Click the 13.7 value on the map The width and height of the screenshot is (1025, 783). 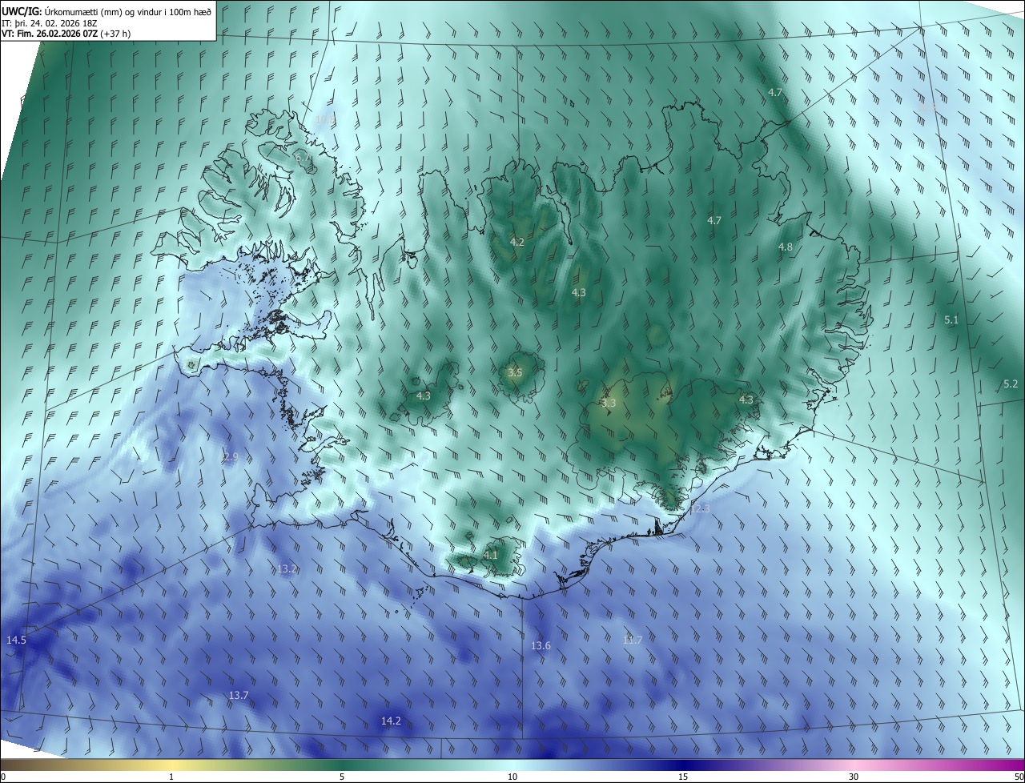(239, 695)
